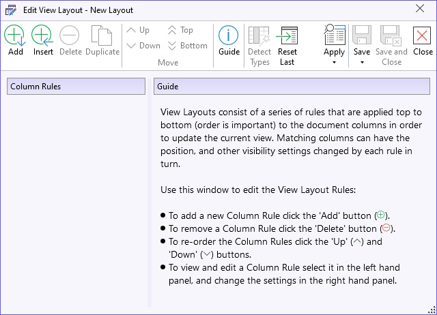437x315 pixels.
Task: Click the red X Close toolbar icon
Action: point(422,35)
